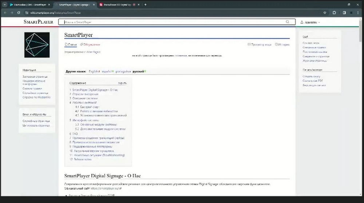Open the browser extensions puzzle icon
Viewport: 364px width, 203px height.
point(334,13)
